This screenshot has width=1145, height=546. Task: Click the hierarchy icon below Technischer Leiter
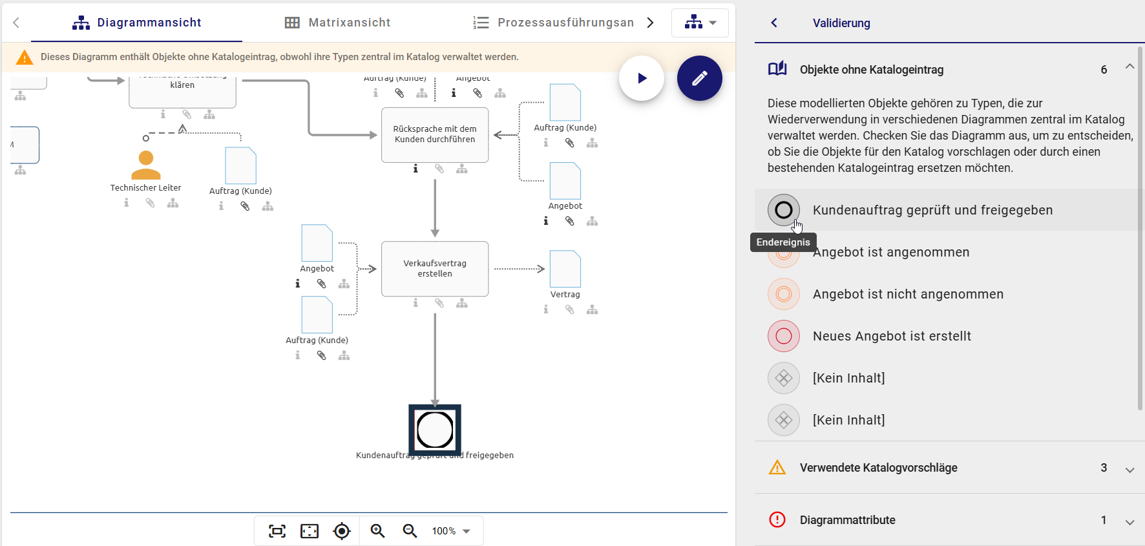[x=173, y=203]
